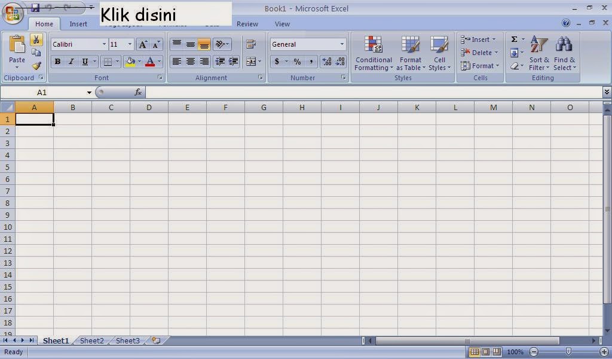
Task: Expand the Alignment dialog launcher
Action: 261,78
